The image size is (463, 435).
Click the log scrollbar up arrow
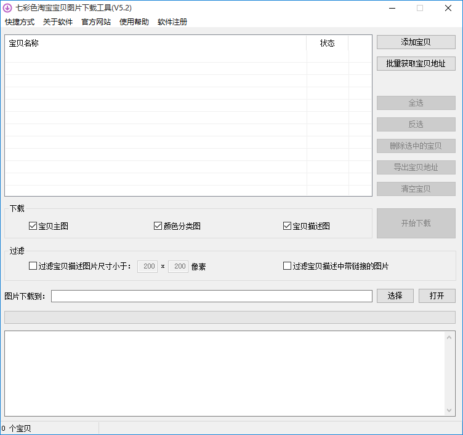click(449, 337)
